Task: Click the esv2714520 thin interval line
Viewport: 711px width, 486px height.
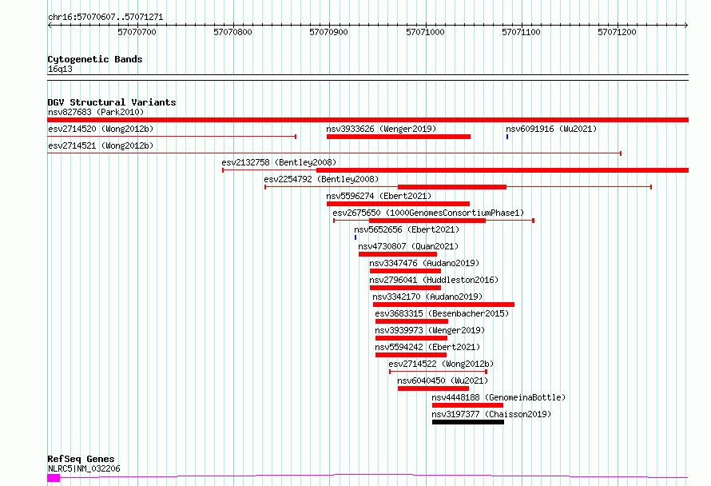Action: pos(172,137)
